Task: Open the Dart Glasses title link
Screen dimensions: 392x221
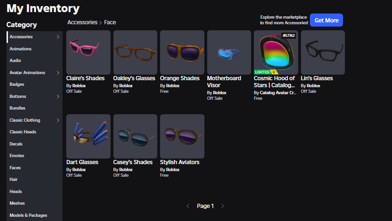Action: click(x=82, y=162)
